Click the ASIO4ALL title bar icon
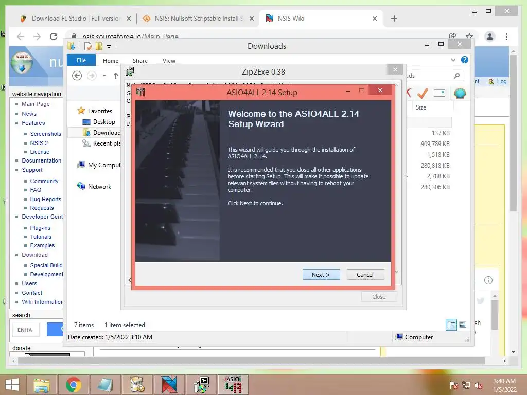527x395 pixels. pyautogui.click(x=140, y=92)
